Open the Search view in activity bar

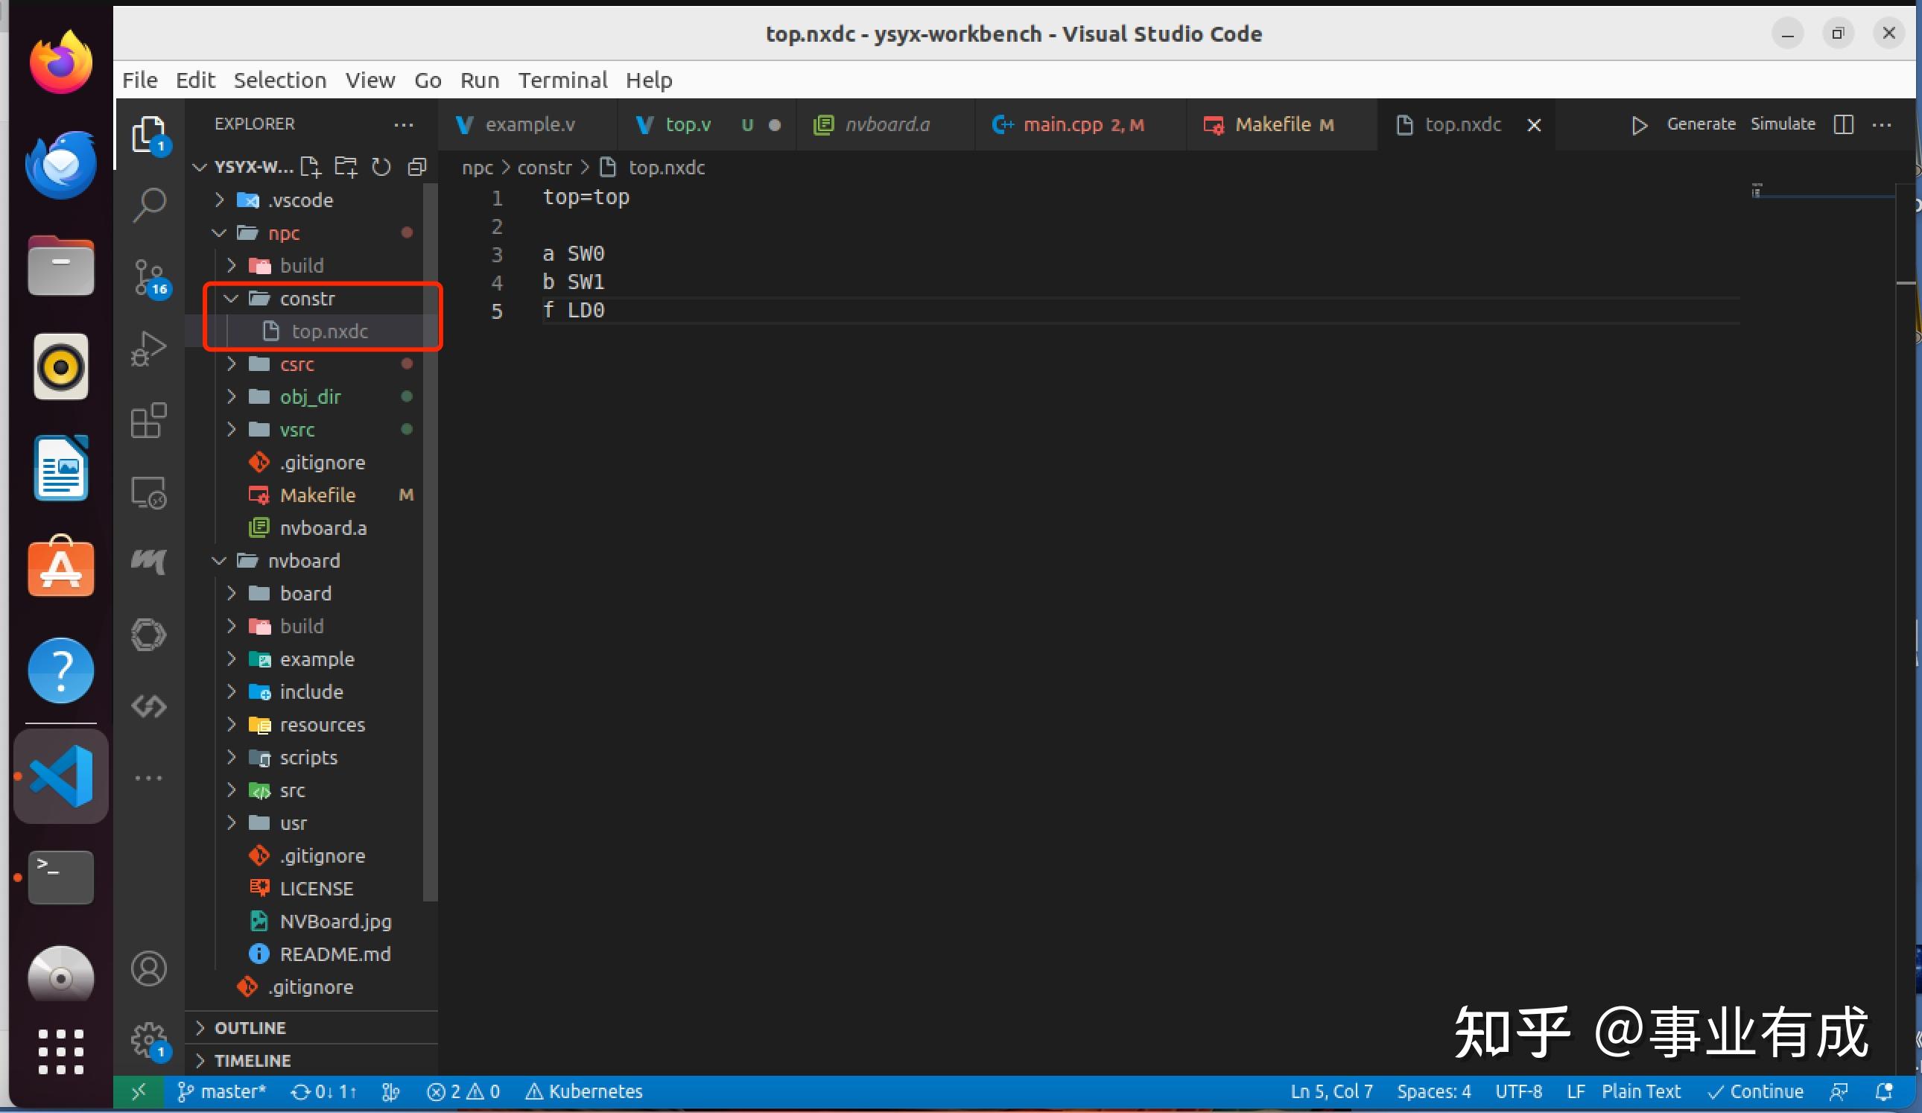(149, 204)
